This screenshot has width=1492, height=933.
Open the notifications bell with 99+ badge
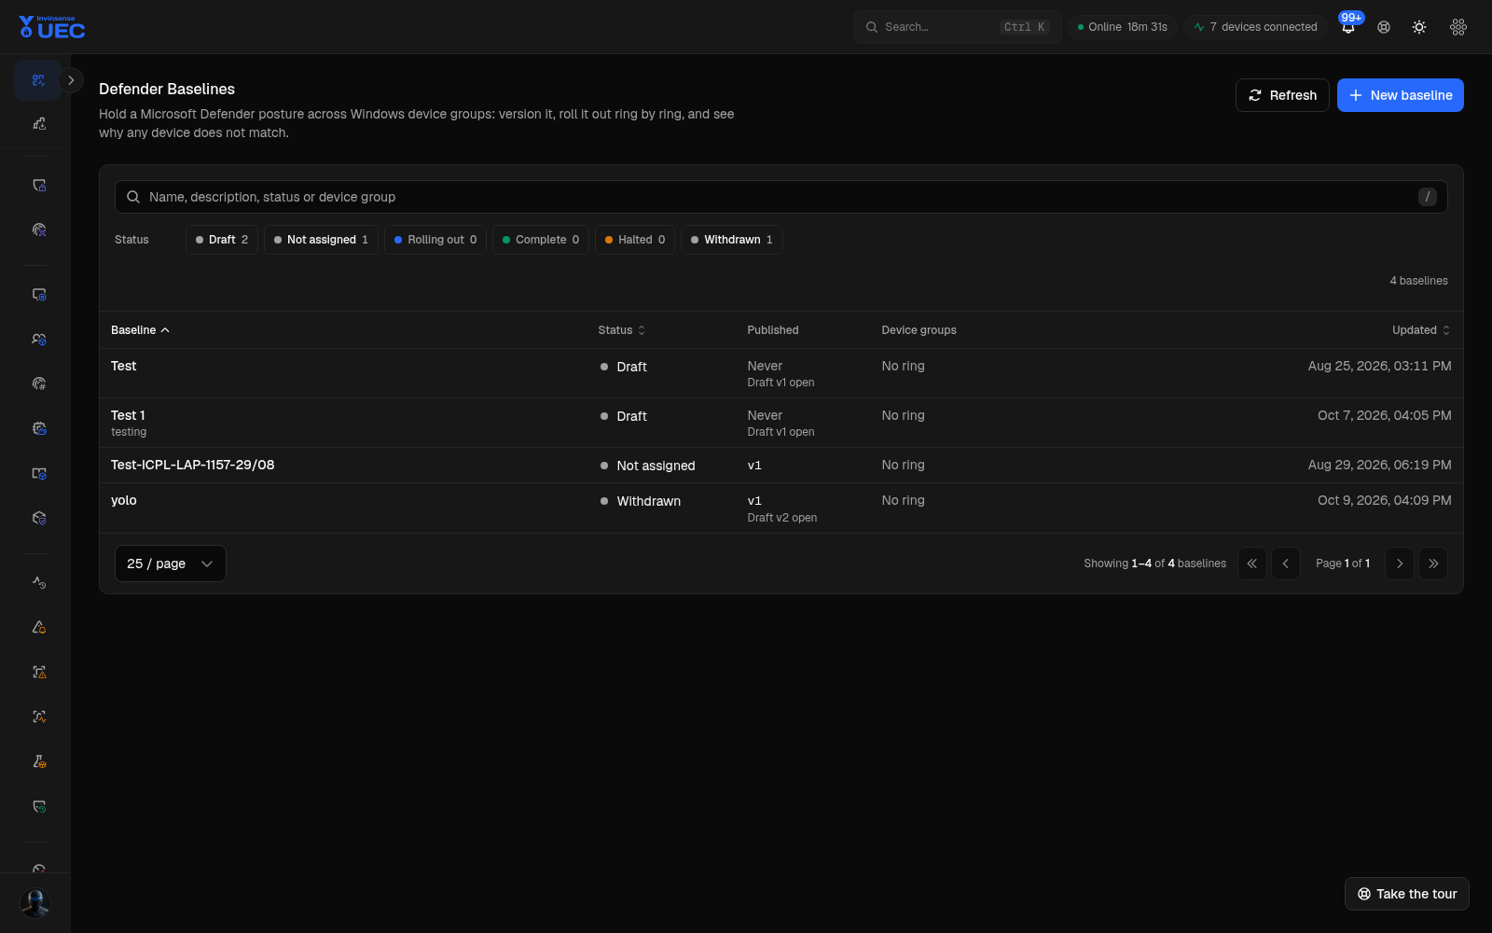pyautogui.click(x=1348, y=27)
